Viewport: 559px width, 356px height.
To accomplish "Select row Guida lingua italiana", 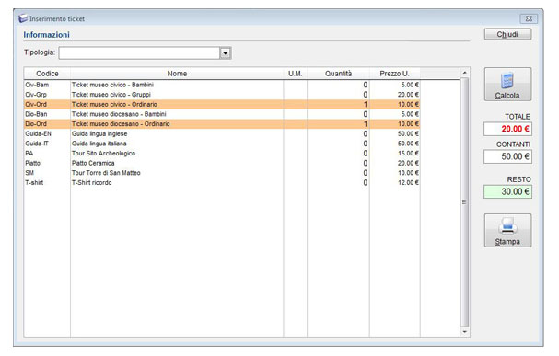I will pyautogui.click(x=222, y=144).
